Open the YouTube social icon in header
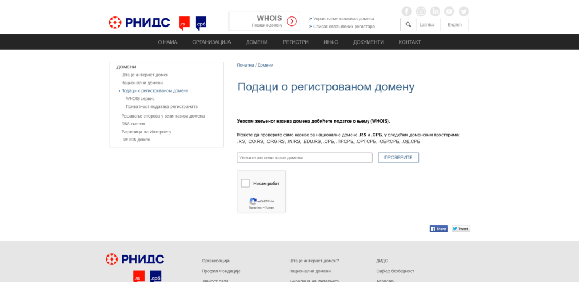Image resolution: width=579 pixels, height=282 pixels. click(x=450, y=11)
